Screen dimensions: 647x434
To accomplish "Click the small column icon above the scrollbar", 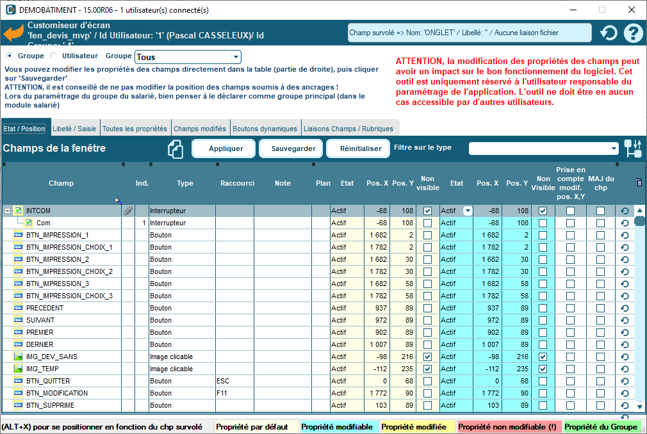I will click(639, 182).
